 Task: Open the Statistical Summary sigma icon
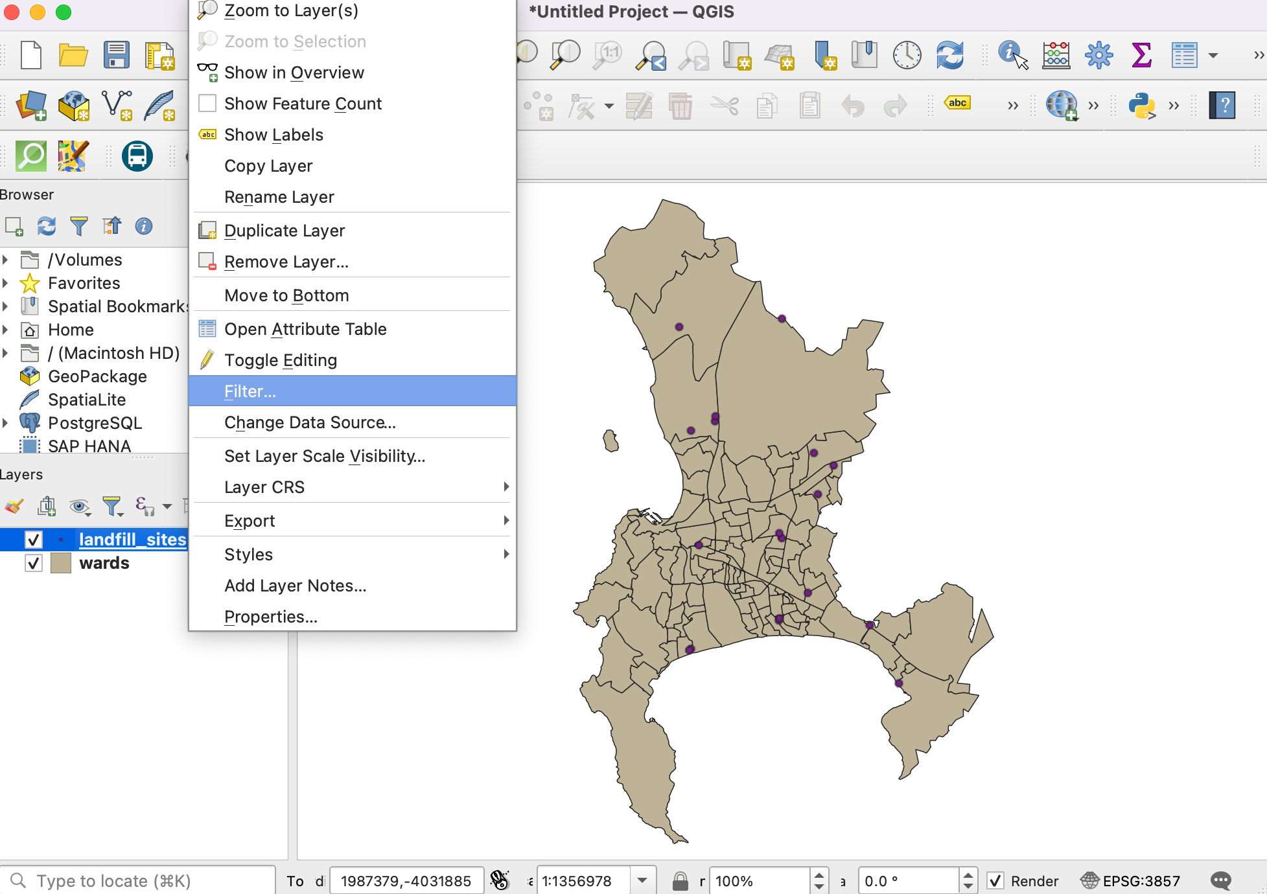point(1141,55)
